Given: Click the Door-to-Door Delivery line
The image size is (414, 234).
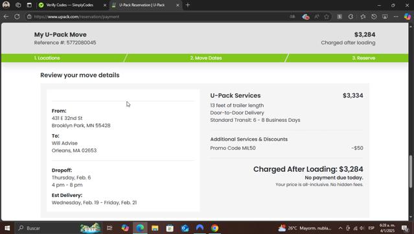Looking at the screenshot, I should (x=237, y=113).
